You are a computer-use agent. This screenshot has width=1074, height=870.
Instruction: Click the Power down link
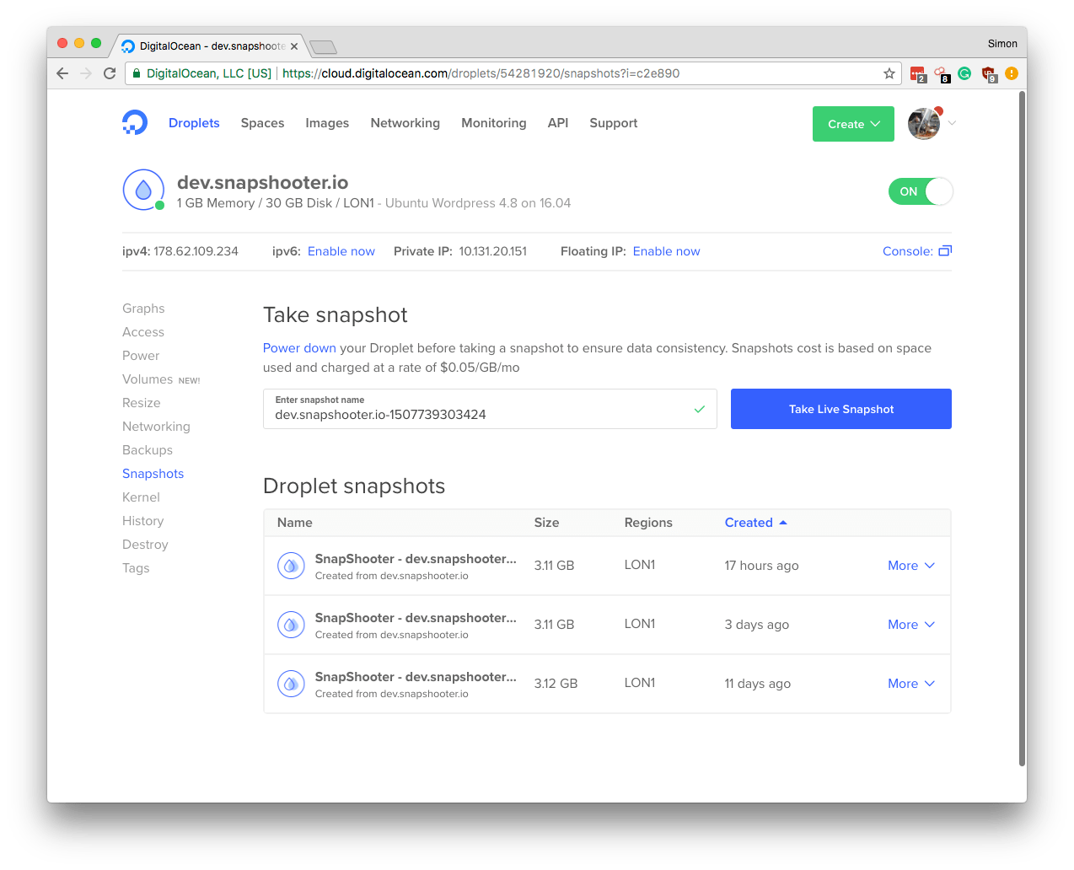click(299, 348)
